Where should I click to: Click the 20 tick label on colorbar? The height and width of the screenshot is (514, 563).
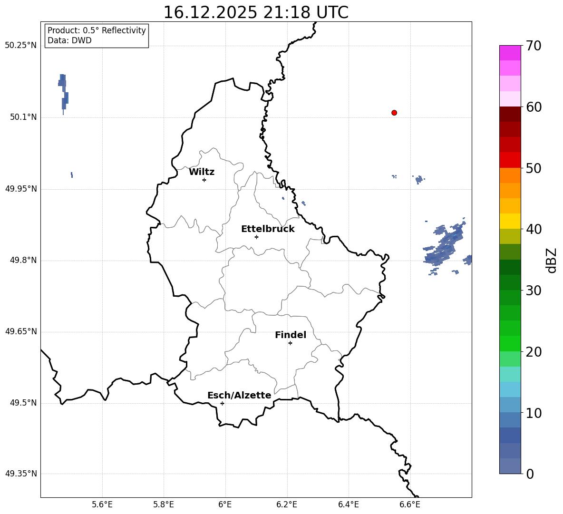(x=533, y=352)
